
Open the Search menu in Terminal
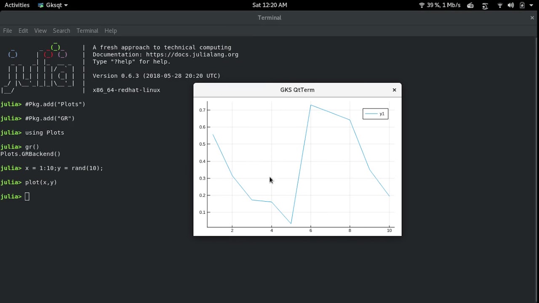pos(61,31)
